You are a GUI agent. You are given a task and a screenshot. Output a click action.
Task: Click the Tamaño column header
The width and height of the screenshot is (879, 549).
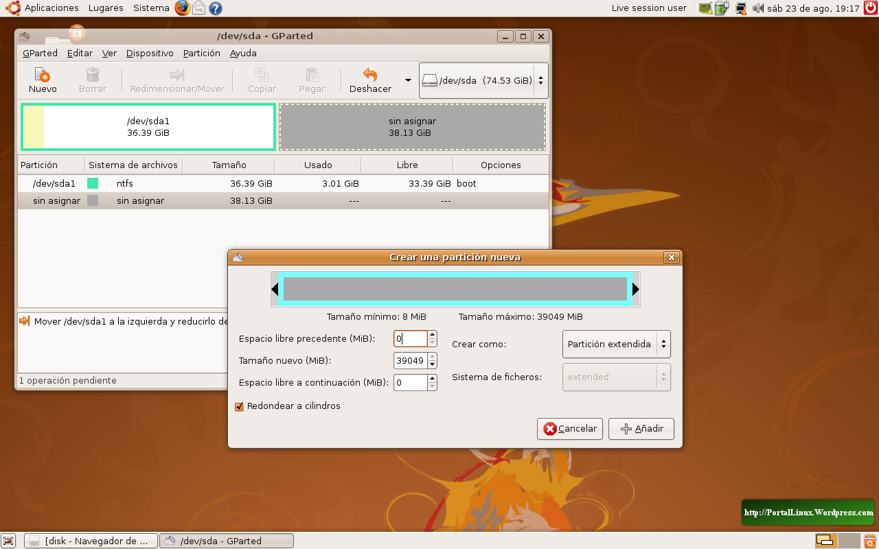pyautogui.click(x=229, y=165)
